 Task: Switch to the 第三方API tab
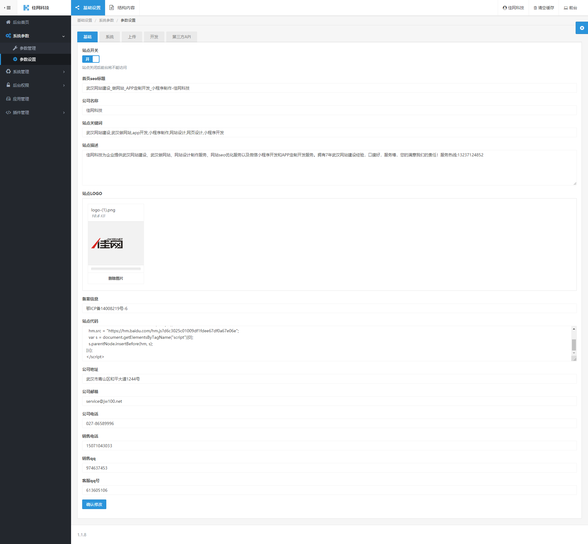(x=182, y=37)
